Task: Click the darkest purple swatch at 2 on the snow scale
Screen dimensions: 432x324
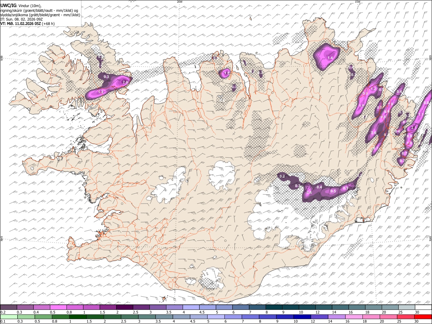Action: click(125, 307)
